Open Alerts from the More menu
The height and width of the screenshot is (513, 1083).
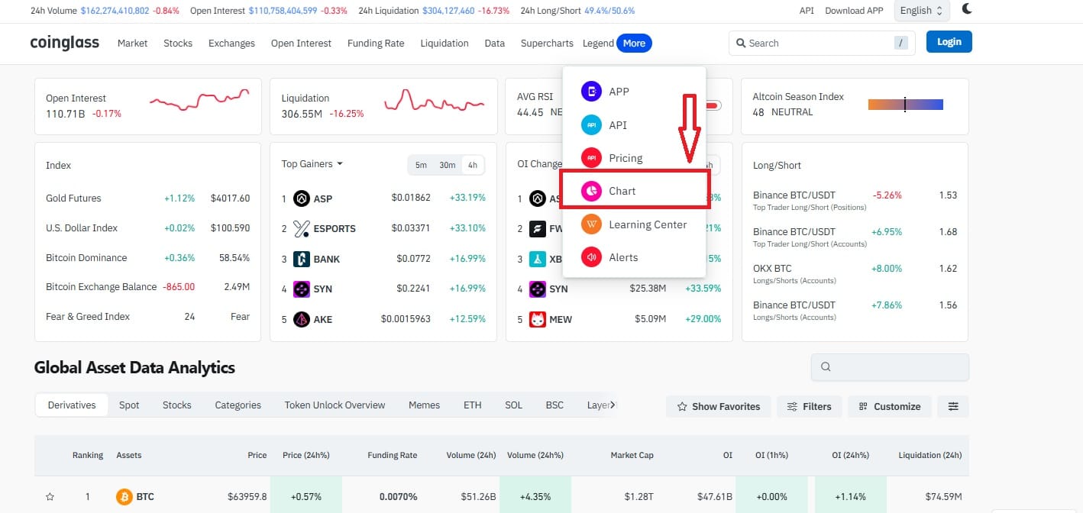coord(634,257)
